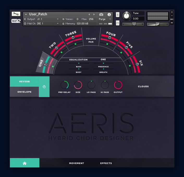
Task: Click the camera snapshot icon
Action: [101, 15]
